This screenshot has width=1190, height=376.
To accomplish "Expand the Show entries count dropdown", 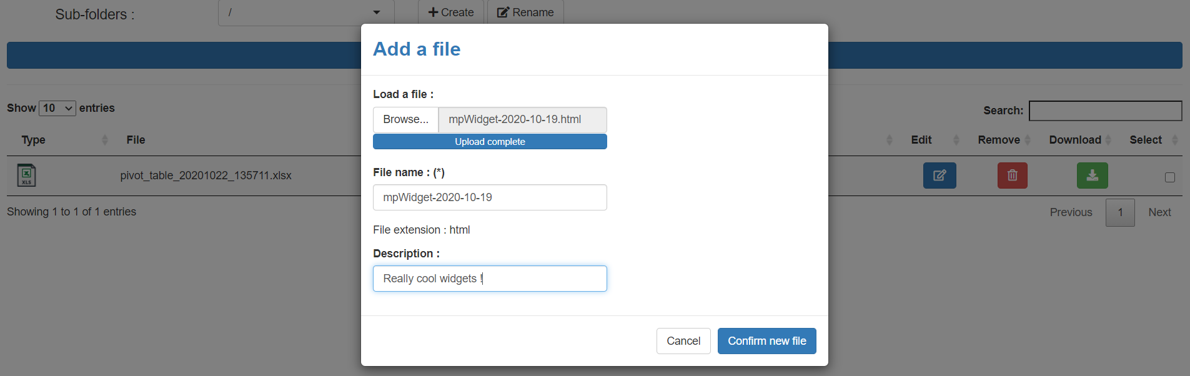I will click(x=57, y=108).
